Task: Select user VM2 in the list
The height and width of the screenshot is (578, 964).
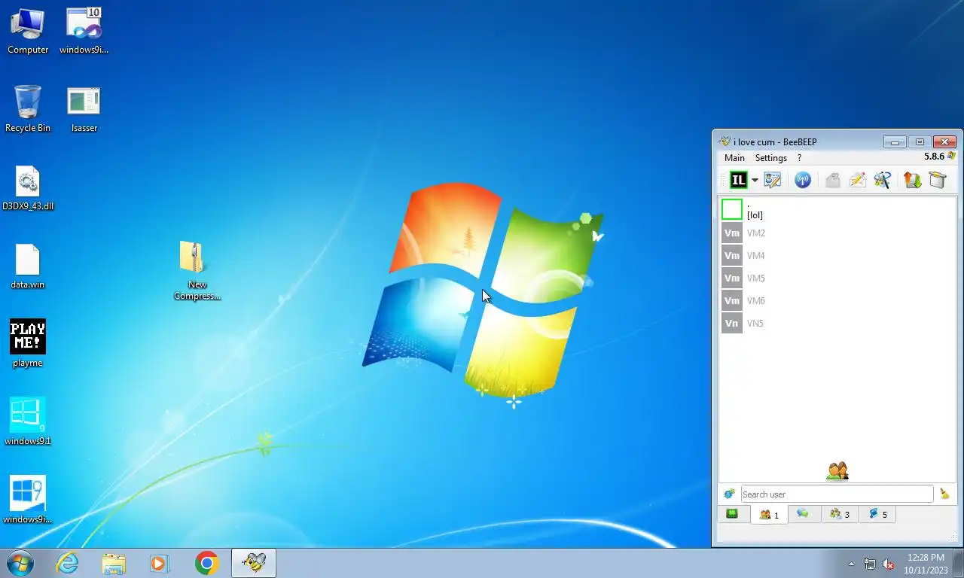Action: 837,233
